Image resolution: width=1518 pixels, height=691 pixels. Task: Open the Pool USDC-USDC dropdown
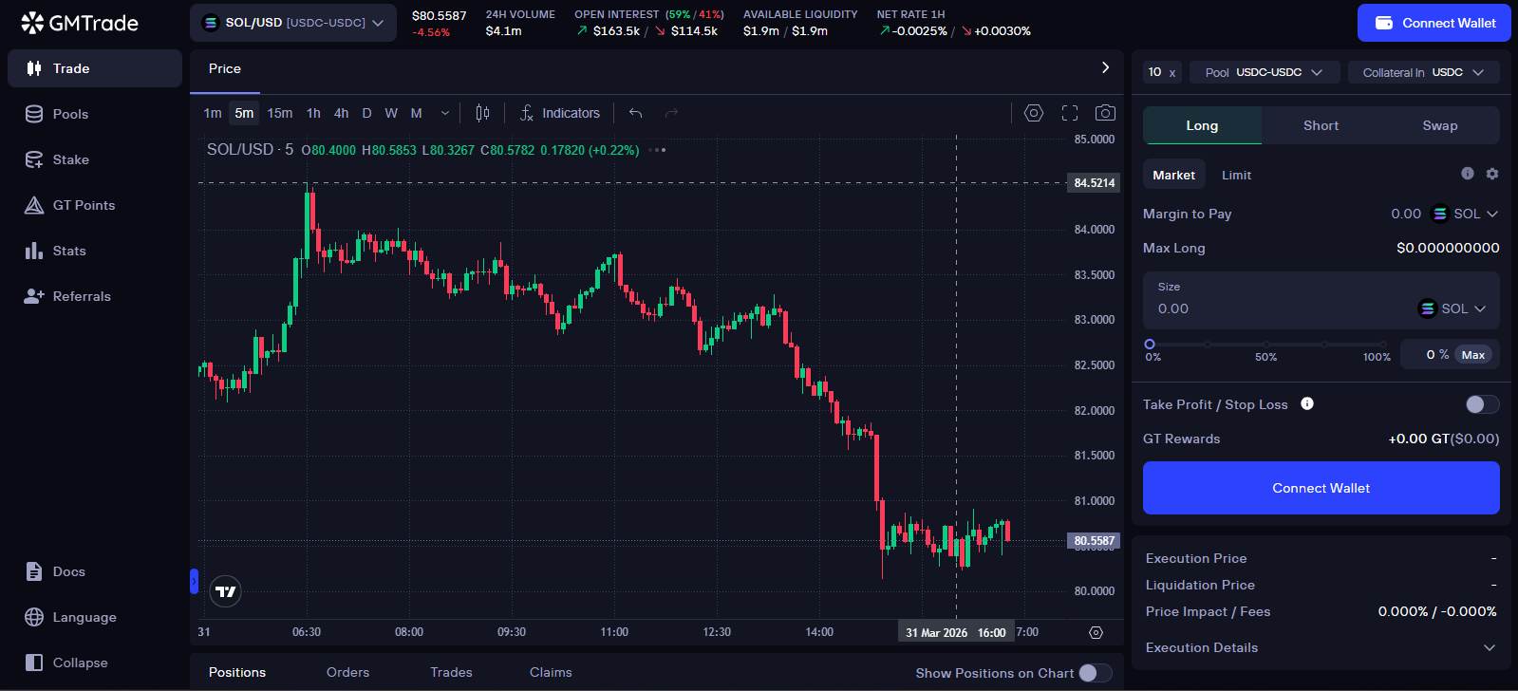pos(1265,72)
